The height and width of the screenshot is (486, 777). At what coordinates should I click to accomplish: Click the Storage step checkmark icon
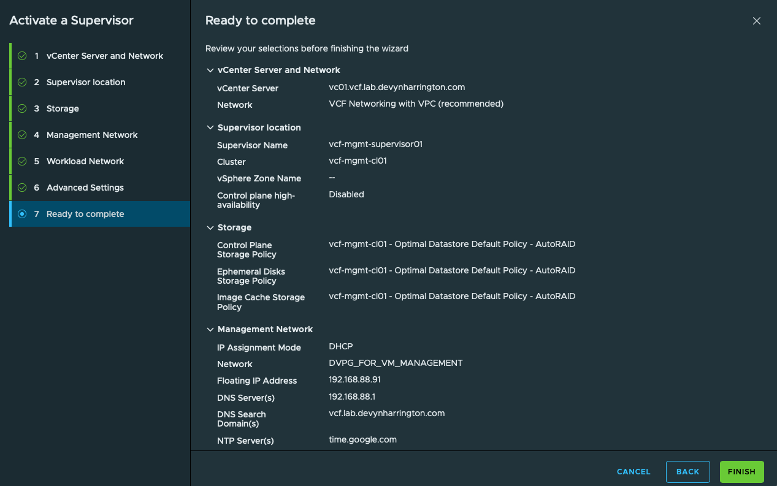click(22, 108)
